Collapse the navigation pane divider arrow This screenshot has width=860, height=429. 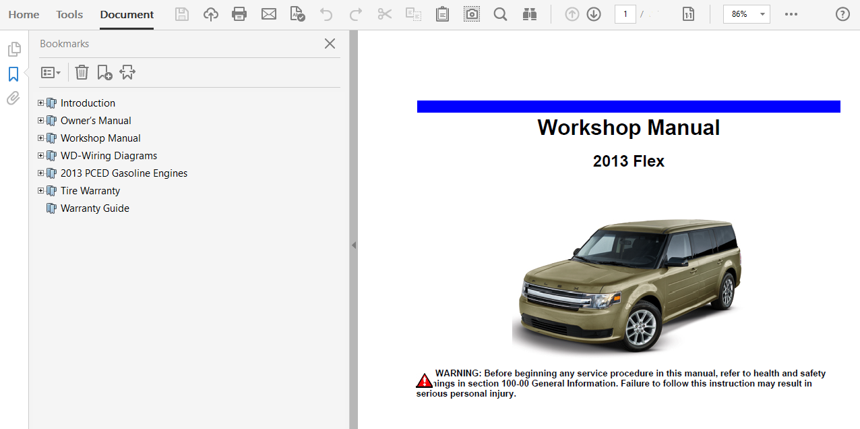(x=353, y=246)
